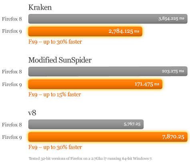
Task: Select the v8 Firefox 8 gray bar
Action: click(x=86, y=124)
